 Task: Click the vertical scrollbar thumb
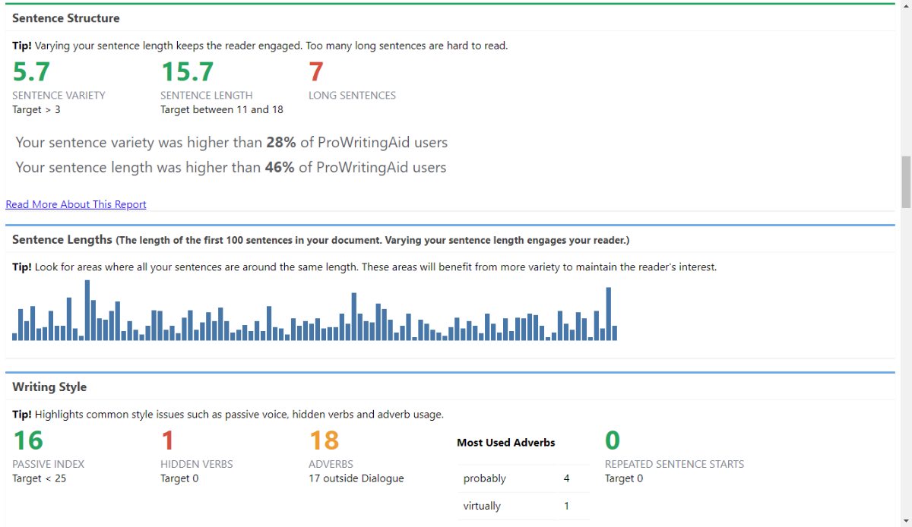(905, 182)
